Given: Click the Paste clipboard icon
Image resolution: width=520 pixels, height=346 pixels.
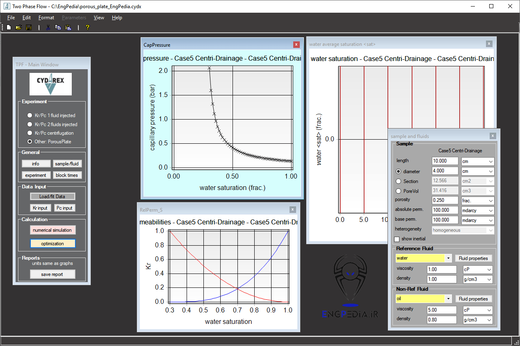Looking at the screenshot, I should click(68, 27).
